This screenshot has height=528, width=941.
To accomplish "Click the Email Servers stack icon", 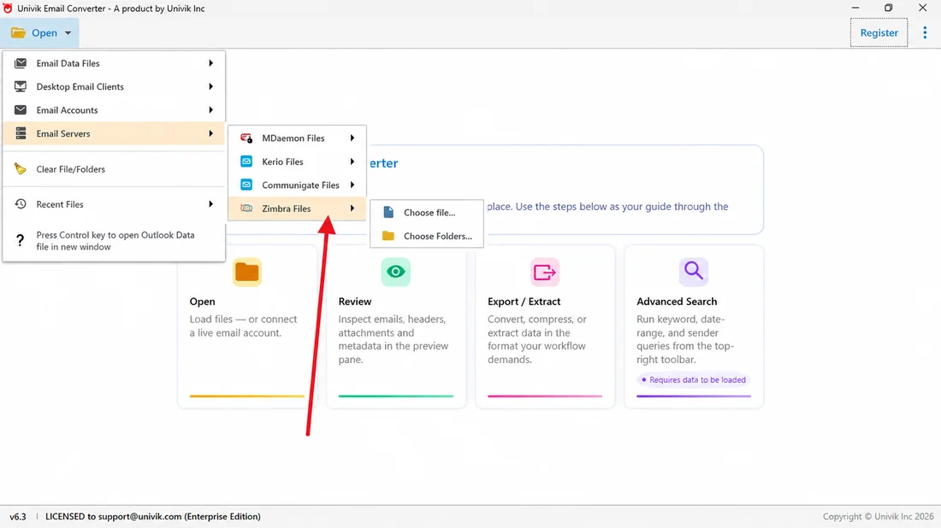I will (21, 133).
